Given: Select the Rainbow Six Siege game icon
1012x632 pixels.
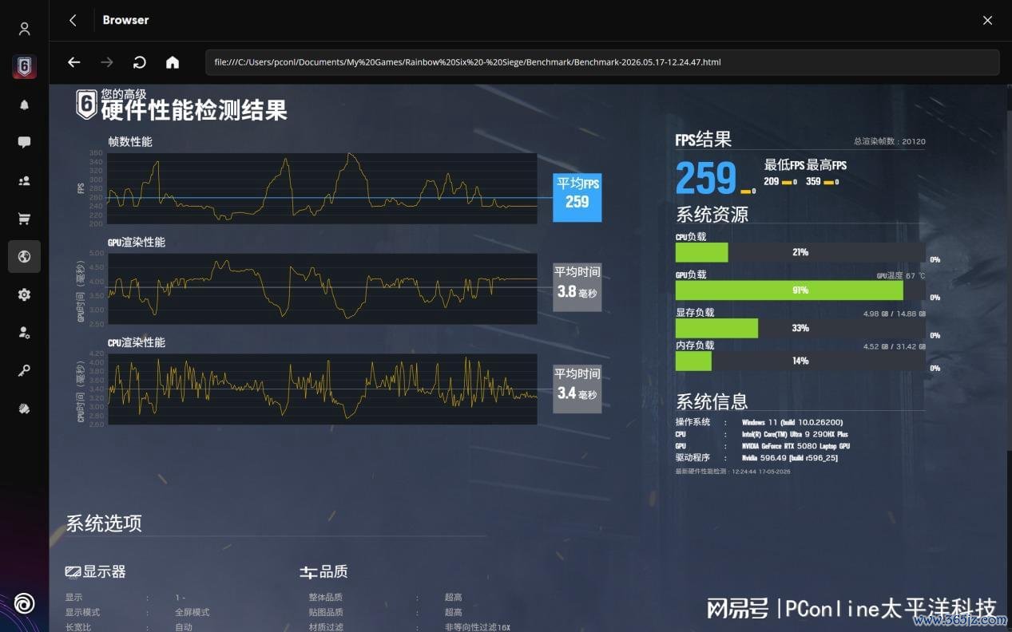Looking at the screenshot, I should coord(24,67).
